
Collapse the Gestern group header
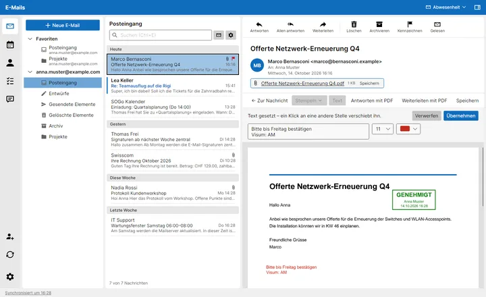point(173,124)
